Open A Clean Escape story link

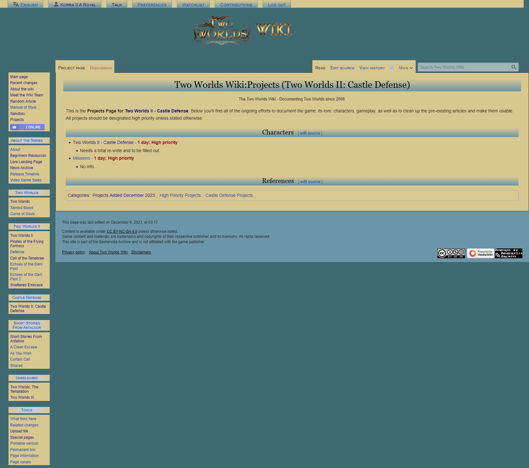click(24, 347)
